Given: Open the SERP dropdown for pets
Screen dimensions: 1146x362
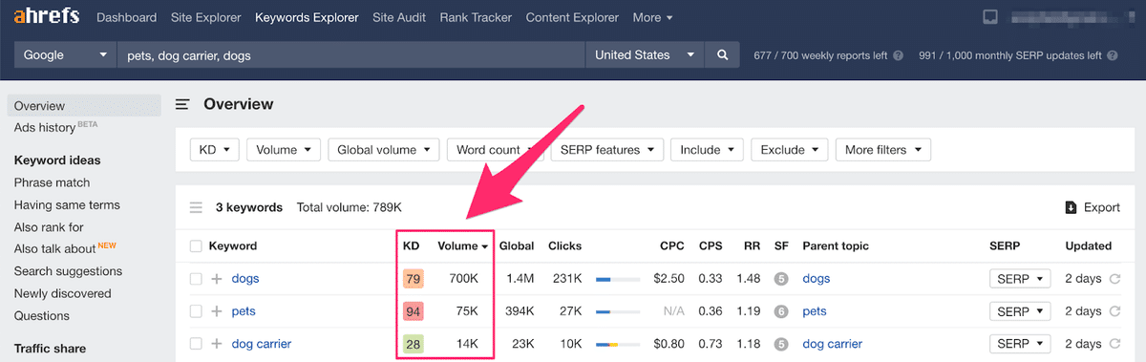Looking at the screenshot, I should [1020, 311].
